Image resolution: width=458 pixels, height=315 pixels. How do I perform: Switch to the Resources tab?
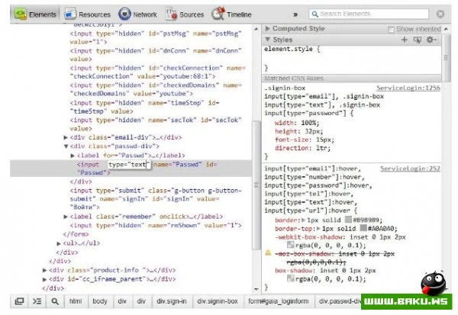[87, 14]
